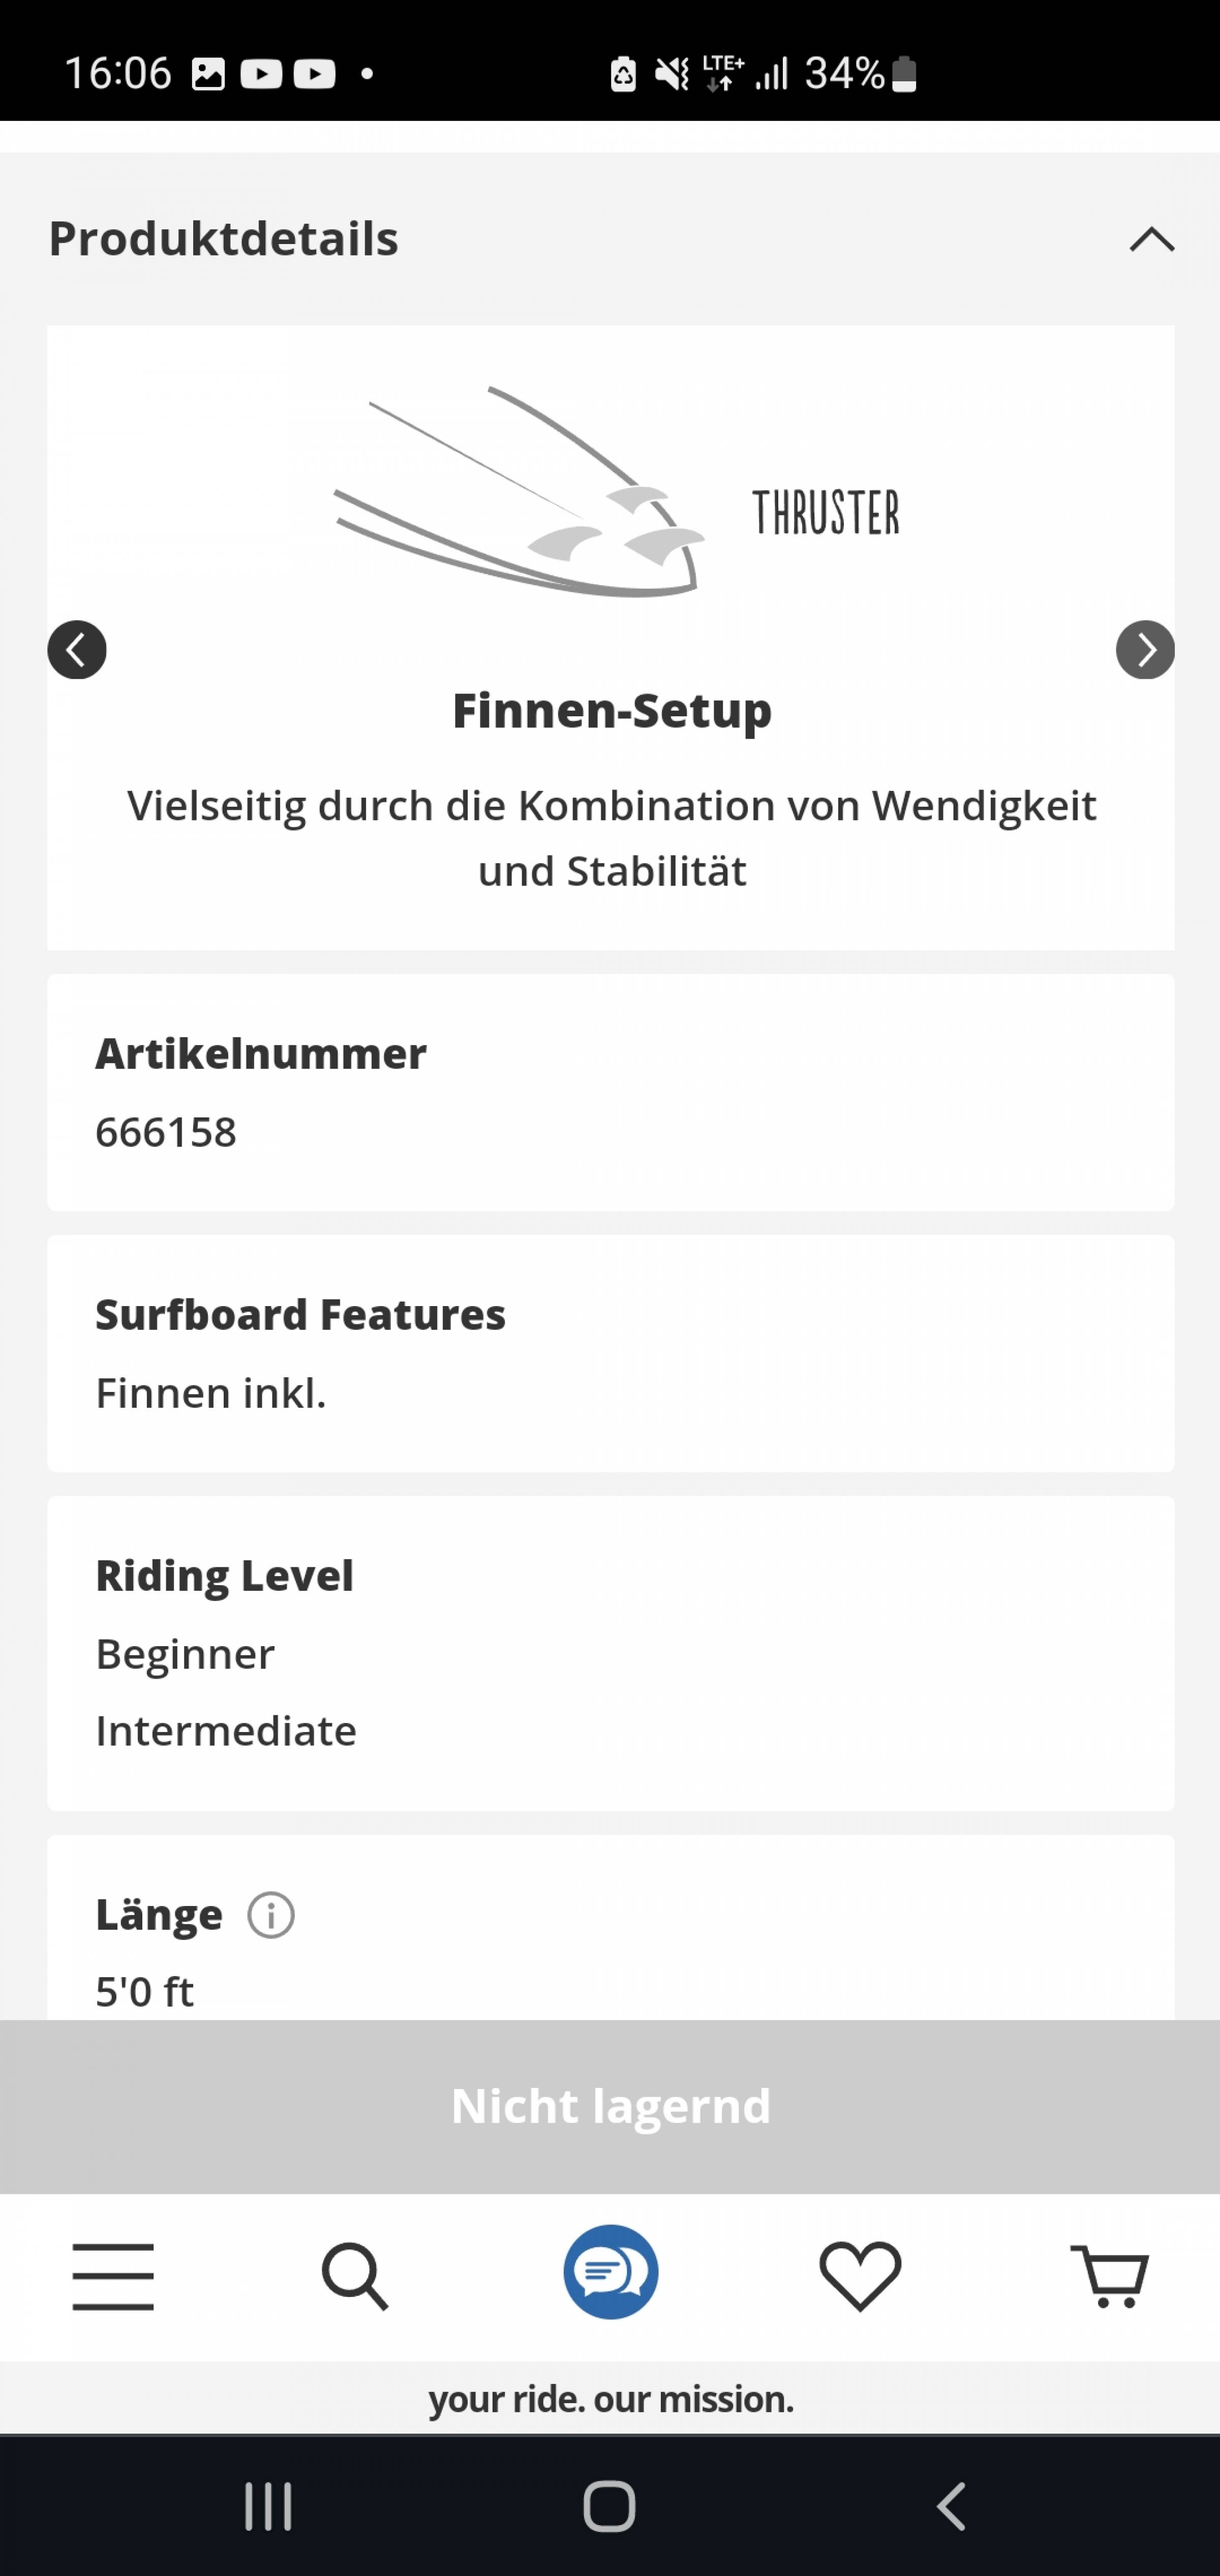Image resolution: width=1220 pixels, height=2576 pixels.
Task: Tap the Produktdetails heading
Action: pos(224,239)
